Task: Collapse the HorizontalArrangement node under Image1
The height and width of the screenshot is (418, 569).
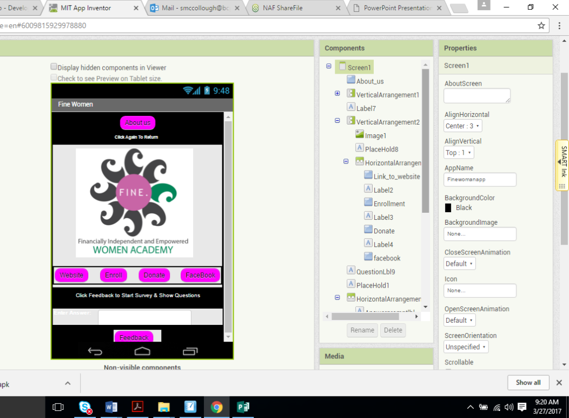Action: tap(346, 161)
